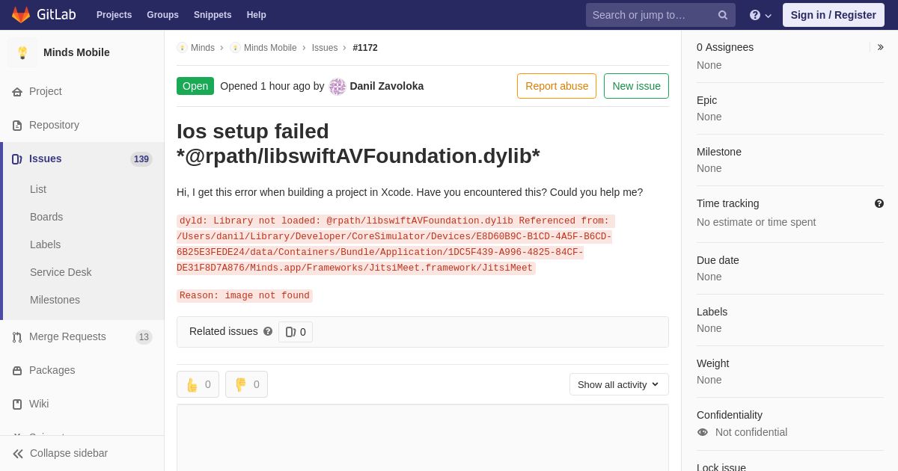The width and height of the screenshot is (898, 471).
Task: Click the Issues count badge 139
Action: [x=141, y=159]
